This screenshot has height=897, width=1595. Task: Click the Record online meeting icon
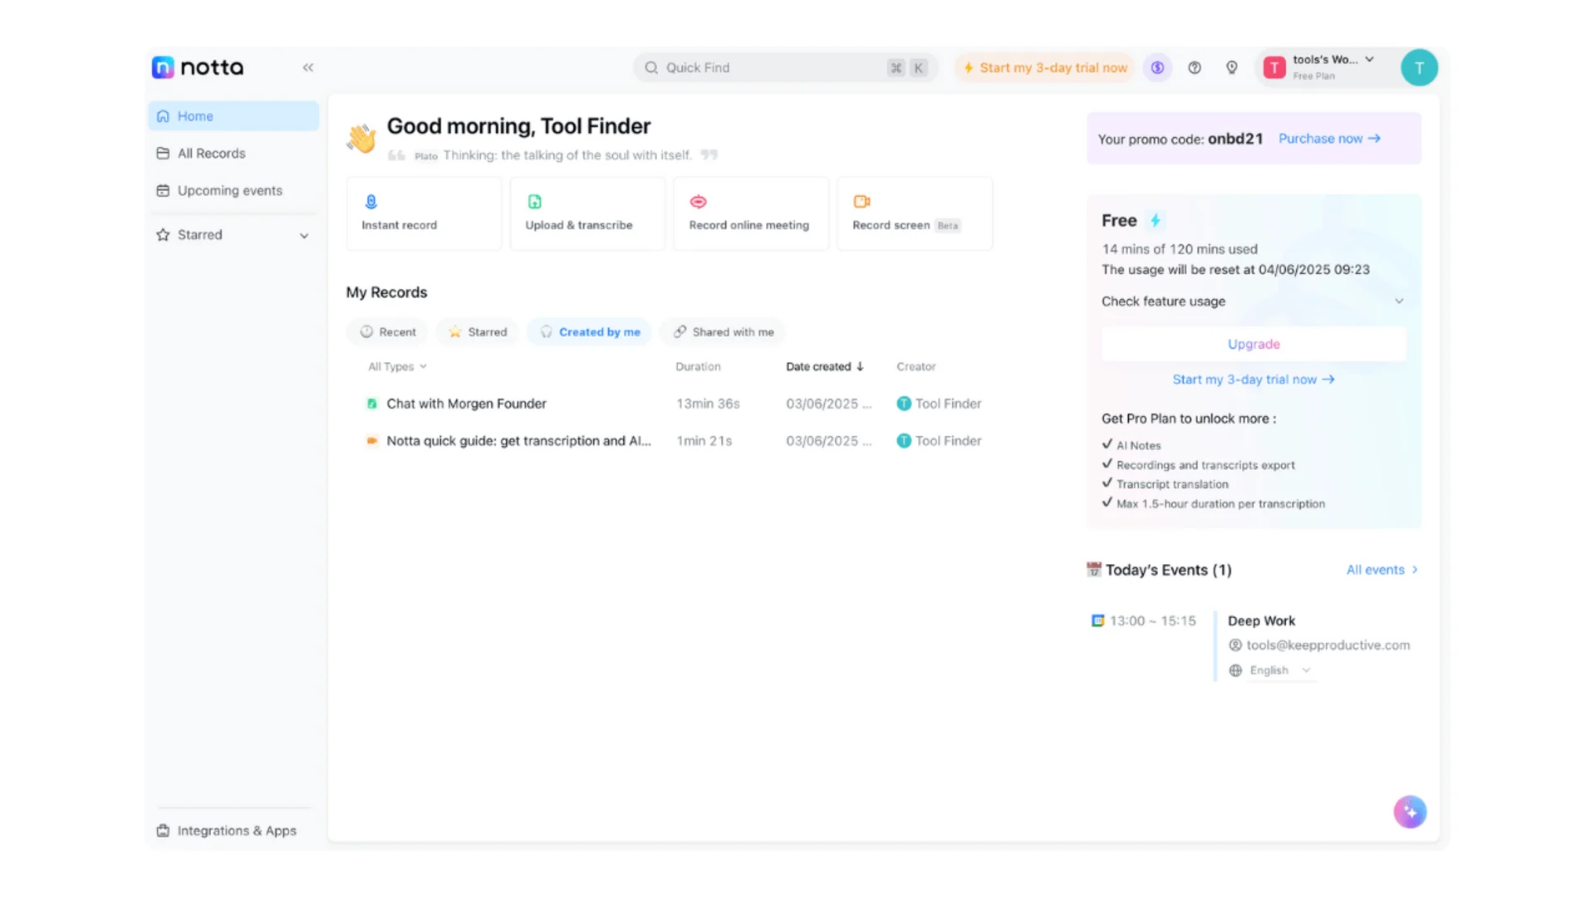[699, 202]
